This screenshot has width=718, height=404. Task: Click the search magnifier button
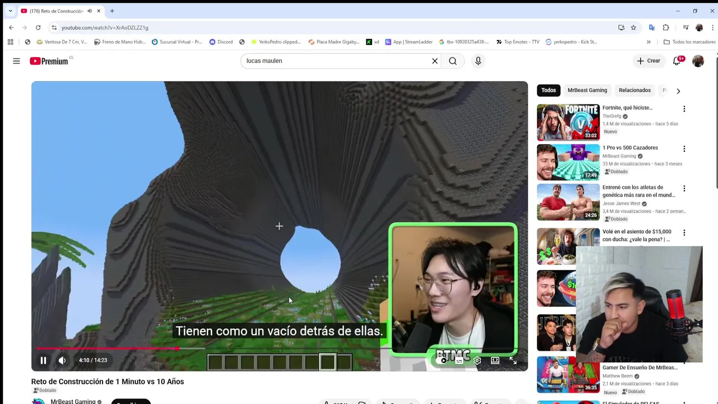pyautogui.click(x=453, y=61)
